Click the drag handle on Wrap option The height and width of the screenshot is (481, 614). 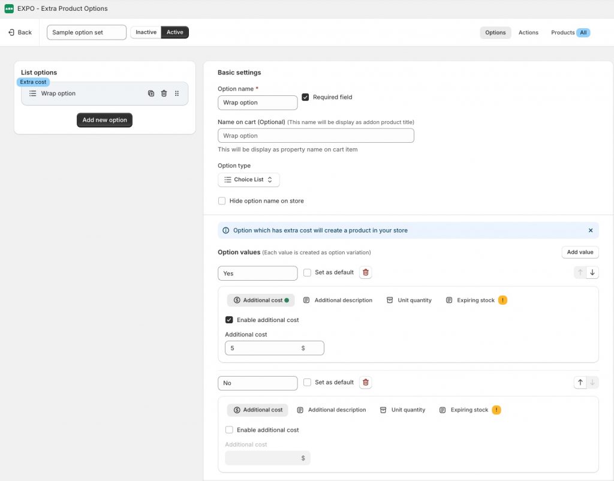click(177, 94)
